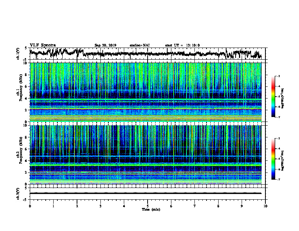Click the ch.2 color bar log(PSD) unit label
Image resolution: width=299 pixels, height=231 pixels.
[x=283, y=160]
